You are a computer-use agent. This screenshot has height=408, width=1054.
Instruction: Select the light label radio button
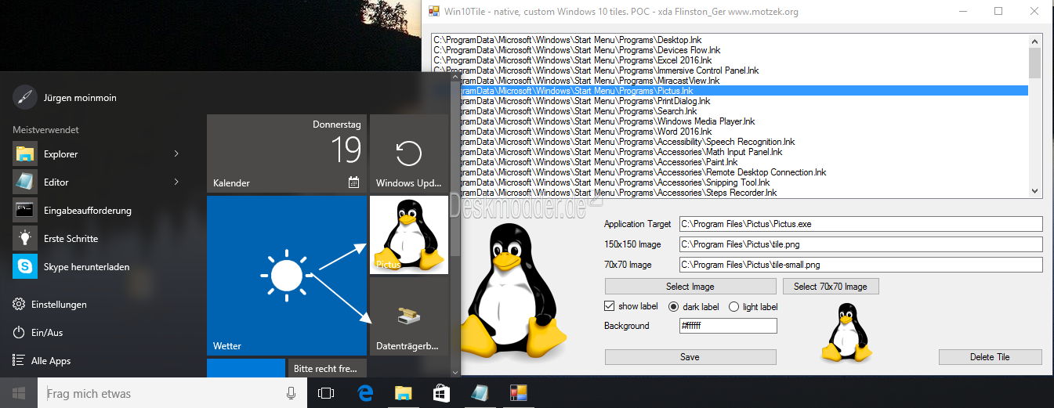coord(733,307)
